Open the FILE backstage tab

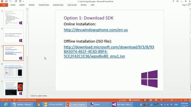[x=4, y=5]
